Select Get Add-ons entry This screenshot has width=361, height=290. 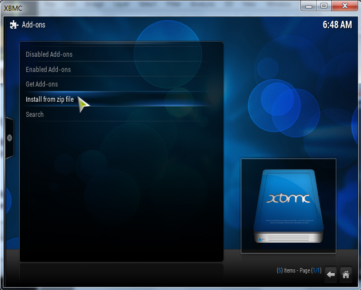(116, 84)
